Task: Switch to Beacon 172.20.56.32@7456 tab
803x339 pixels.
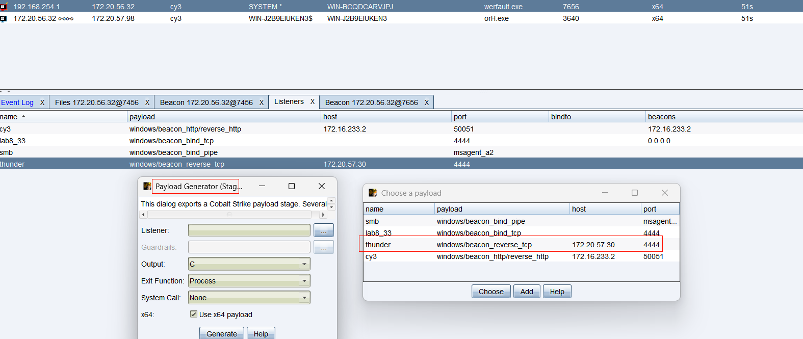Action: 206,102
